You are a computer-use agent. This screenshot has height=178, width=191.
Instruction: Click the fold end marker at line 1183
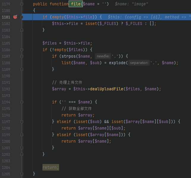[x=22, y=30]
